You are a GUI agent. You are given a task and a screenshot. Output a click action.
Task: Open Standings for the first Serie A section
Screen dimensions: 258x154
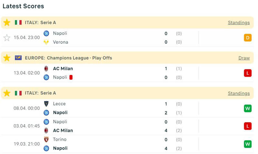(239, 23)
